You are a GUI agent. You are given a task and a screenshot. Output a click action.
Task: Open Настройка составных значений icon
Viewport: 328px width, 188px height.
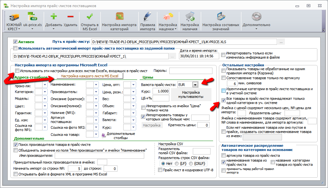[221, 17]
